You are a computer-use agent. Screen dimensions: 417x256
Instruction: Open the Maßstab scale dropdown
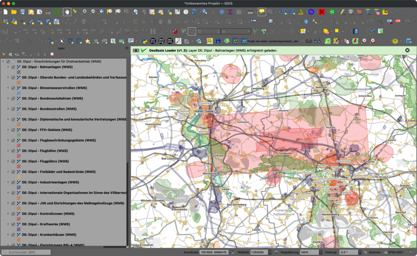270,252
